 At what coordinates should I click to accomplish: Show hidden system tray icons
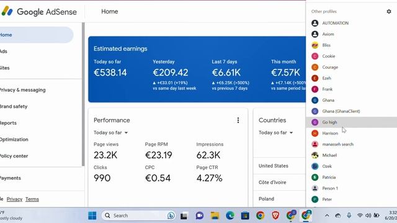coord(327,216)
